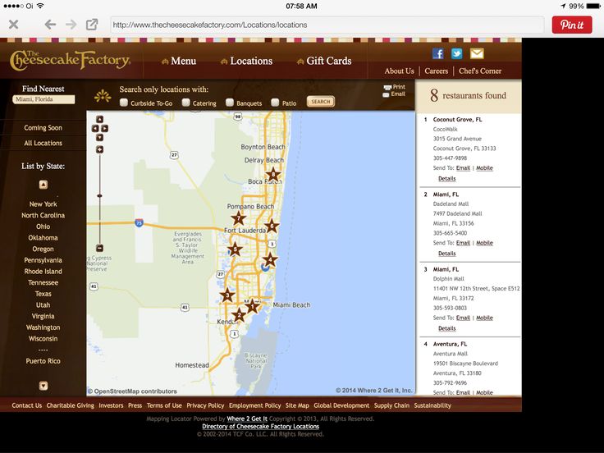Viewport: 604px width, 453px height.
Task: Click the Pin it button
Action: pyautogui.click(x=571, y=25)
